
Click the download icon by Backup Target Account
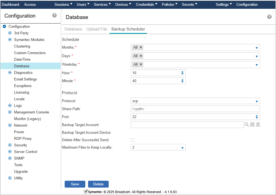[x=258, y=125]
